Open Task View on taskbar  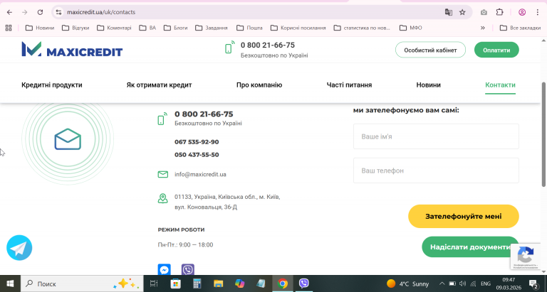pyautogui.click(x=154, y=283)
